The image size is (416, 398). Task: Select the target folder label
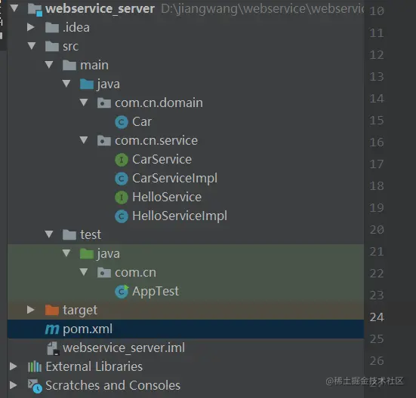click(x=80, y=311)
